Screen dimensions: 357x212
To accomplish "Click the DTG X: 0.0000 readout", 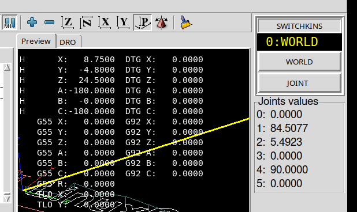I will pyautogui.click(x=164, y=59).
